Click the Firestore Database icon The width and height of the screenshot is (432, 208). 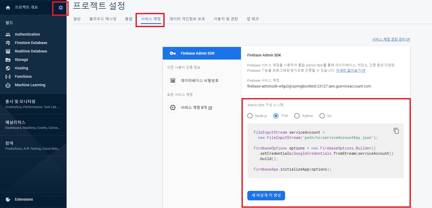tap(8, 43)
